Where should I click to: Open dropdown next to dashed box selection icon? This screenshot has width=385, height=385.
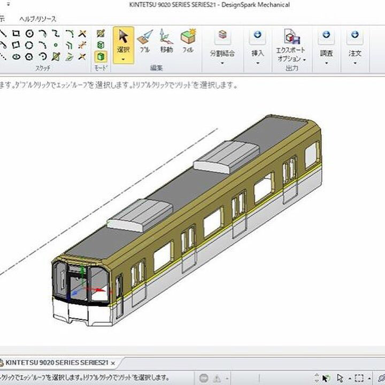point(369,379)
